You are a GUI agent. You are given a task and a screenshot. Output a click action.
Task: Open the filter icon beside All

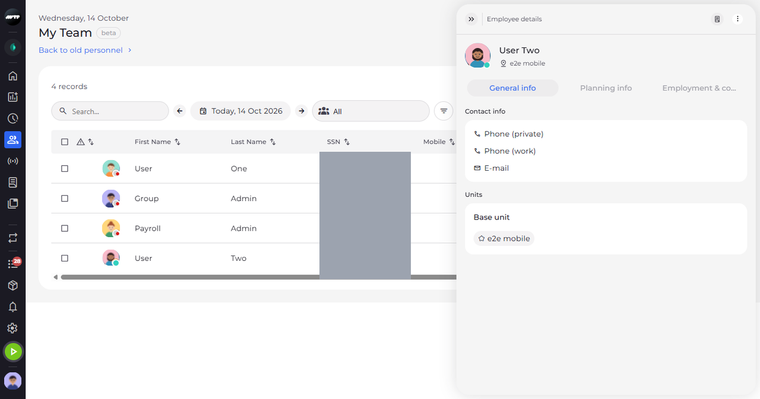pyautogui.click(x=444, y=111)
